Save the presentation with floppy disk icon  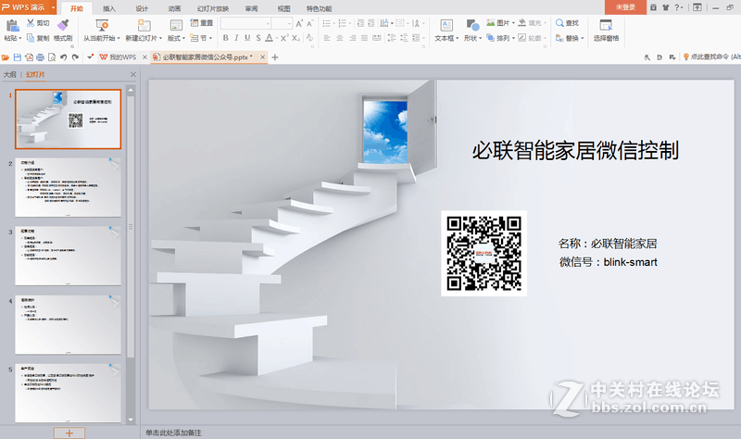(x=17, y=57)
